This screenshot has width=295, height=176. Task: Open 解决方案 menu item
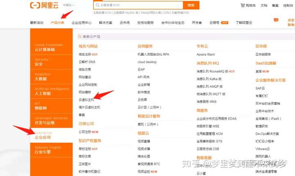(x=106, y=23)
